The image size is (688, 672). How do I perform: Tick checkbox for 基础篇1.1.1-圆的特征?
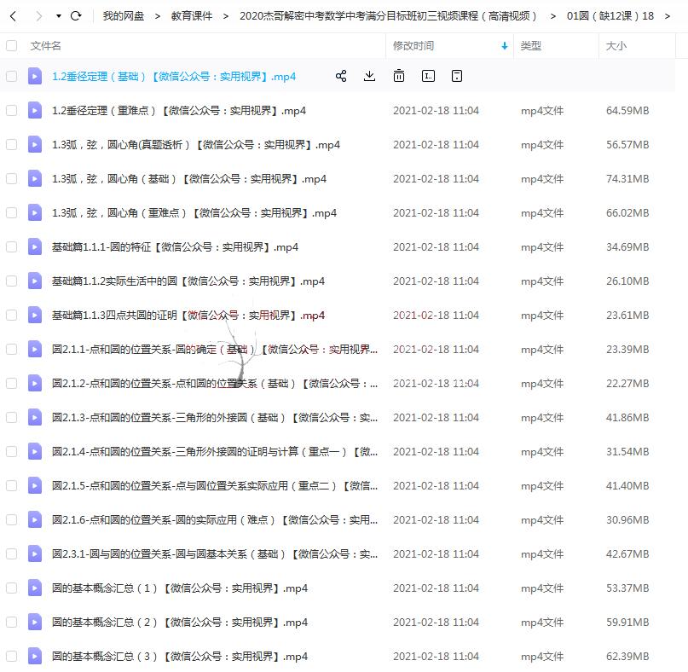coord(11,246)
